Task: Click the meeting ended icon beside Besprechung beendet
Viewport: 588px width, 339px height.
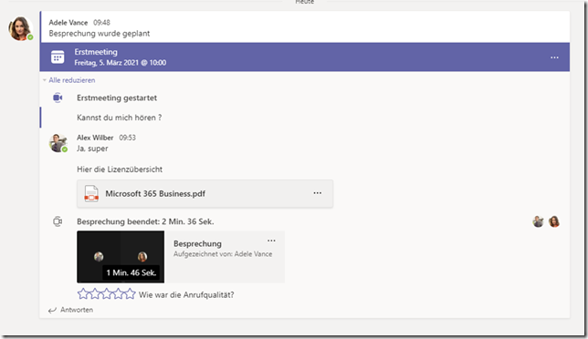Action: point(58,221)
